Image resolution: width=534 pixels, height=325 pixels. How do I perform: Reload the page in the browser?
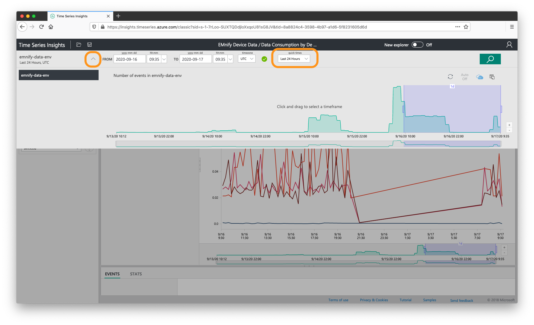pos(41,27)
